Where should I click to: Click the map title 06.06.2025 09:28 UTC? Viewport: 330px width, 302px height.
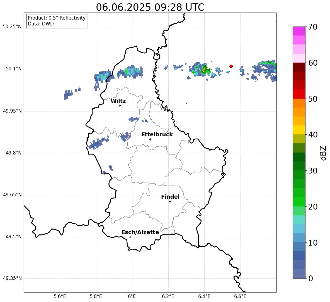click(150, 7)
